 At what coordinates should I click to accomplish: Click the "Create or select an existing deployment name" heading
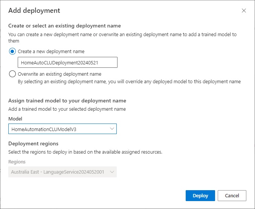click(x=64, y=26)
